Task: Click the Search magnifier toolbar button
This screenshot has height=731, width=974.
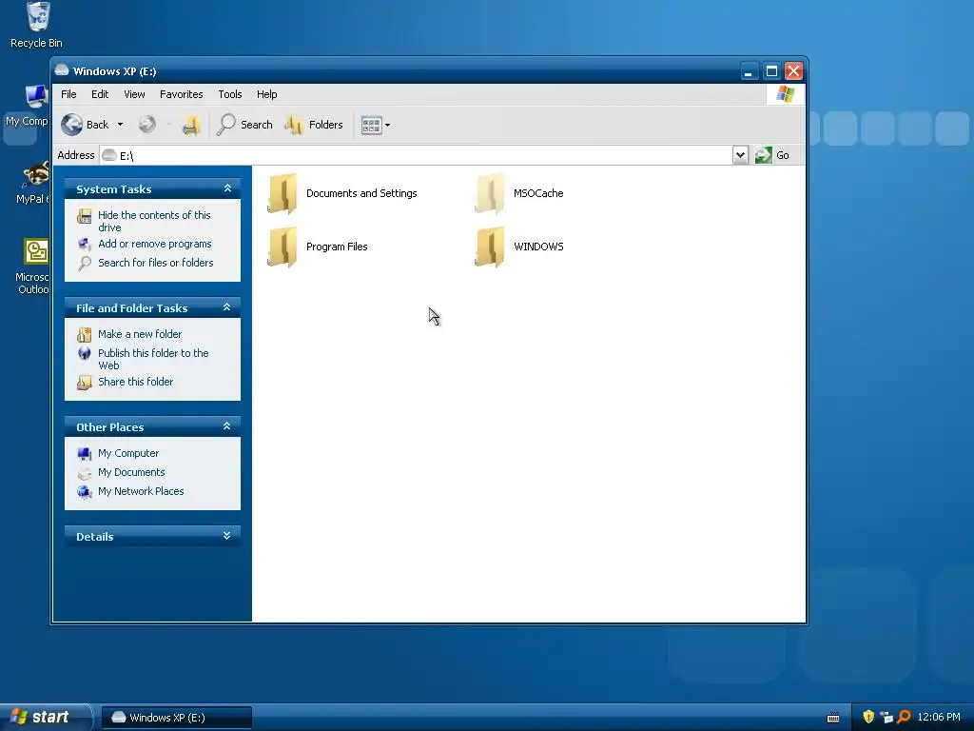Action: 244,125
